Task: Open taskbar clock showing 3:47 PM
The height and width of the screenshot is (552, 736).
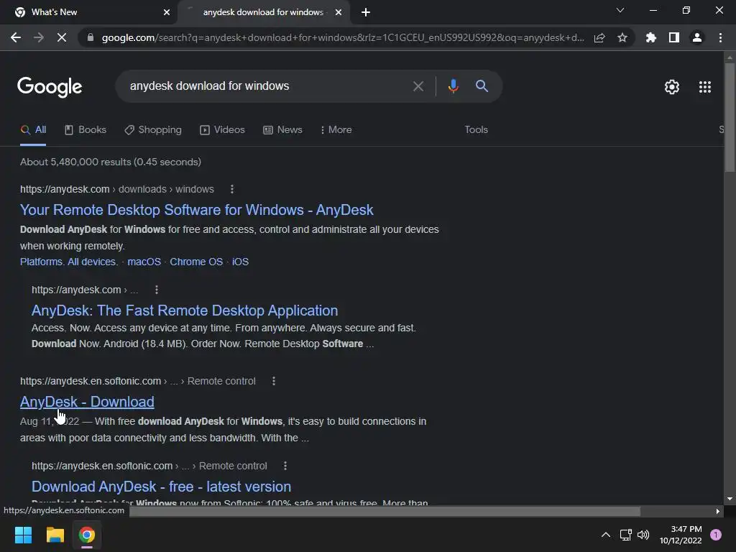Action: coord(681,535)
